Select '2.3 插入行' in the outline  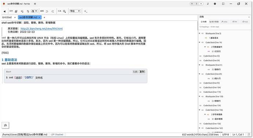pyautogui.click(x=216, y=78)
